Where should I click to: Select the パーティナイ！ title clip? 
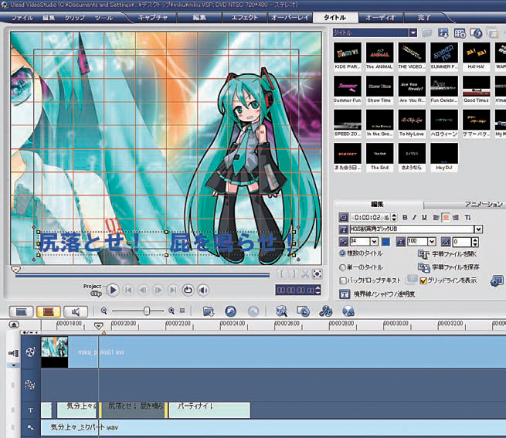tap(209, 410)
